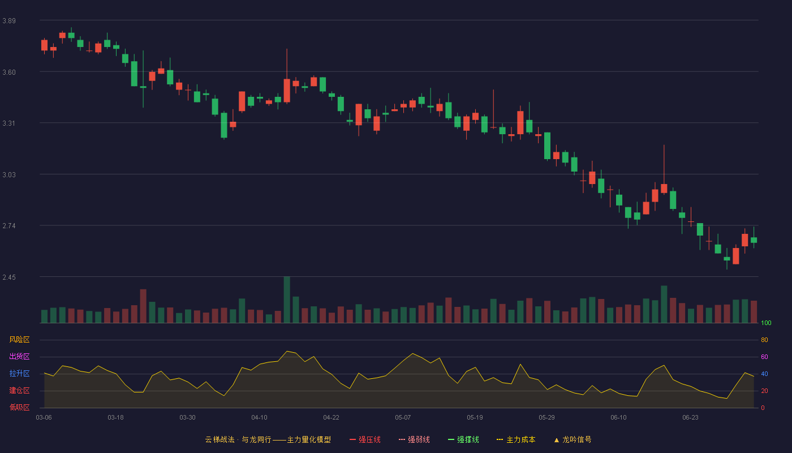Toggle the 强压线 legend line icon

(x=352, y=439)
